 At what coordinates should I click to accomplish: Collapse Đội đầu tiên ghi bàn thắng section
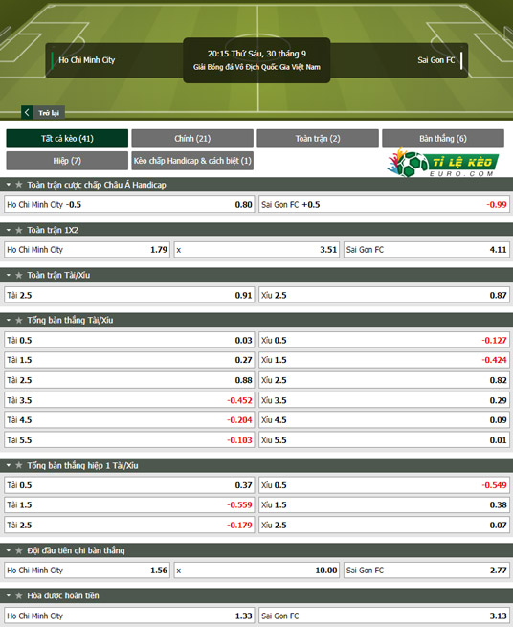coord(9,550)
